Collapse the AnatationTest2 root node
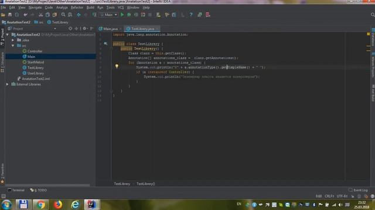The image size is (375, 210). coord(8,35)
